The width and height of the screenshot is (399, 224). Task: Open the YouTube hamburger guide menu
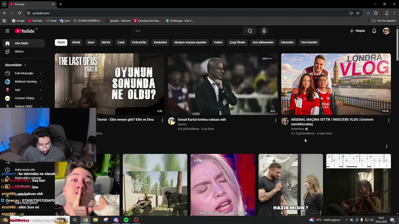pos(7,31)
